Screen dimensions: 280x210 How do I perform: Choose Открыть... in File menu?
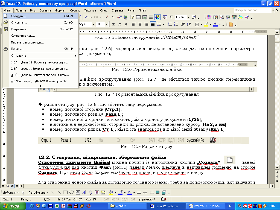tap(40, 22)
